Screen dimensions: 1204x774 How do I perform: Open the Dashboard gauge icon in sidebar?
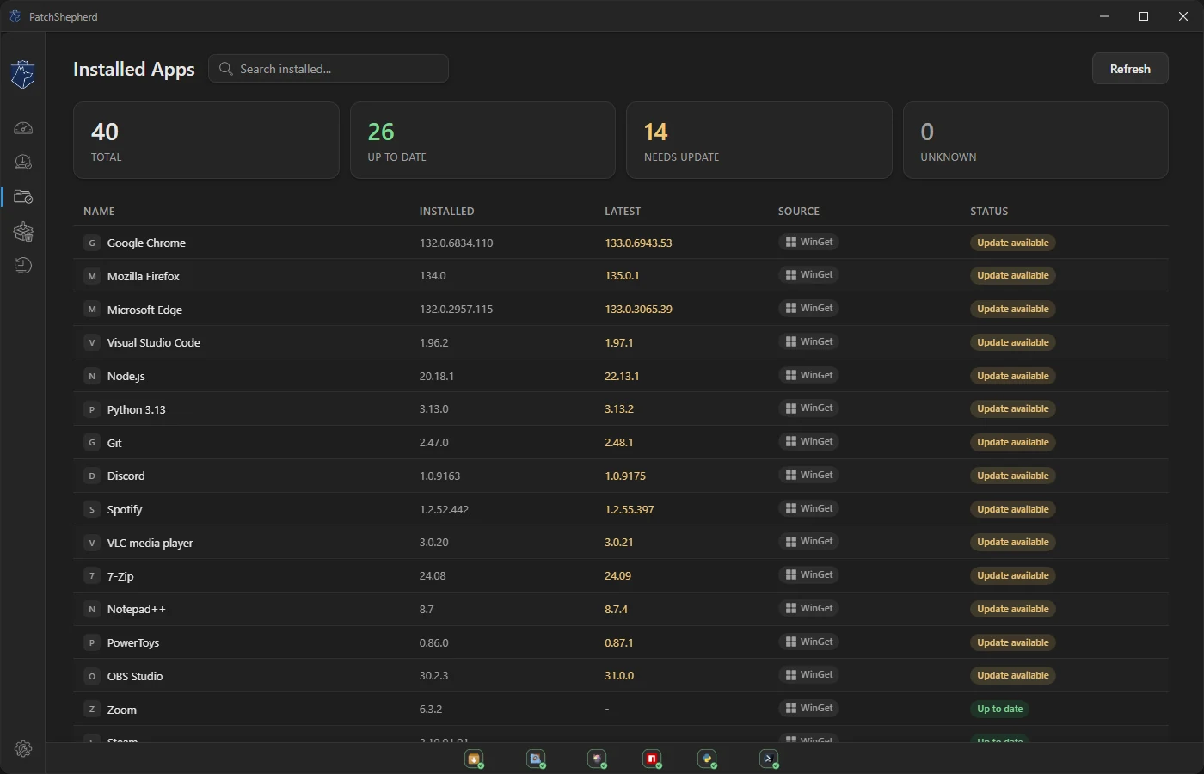click(x=23, y=128)
